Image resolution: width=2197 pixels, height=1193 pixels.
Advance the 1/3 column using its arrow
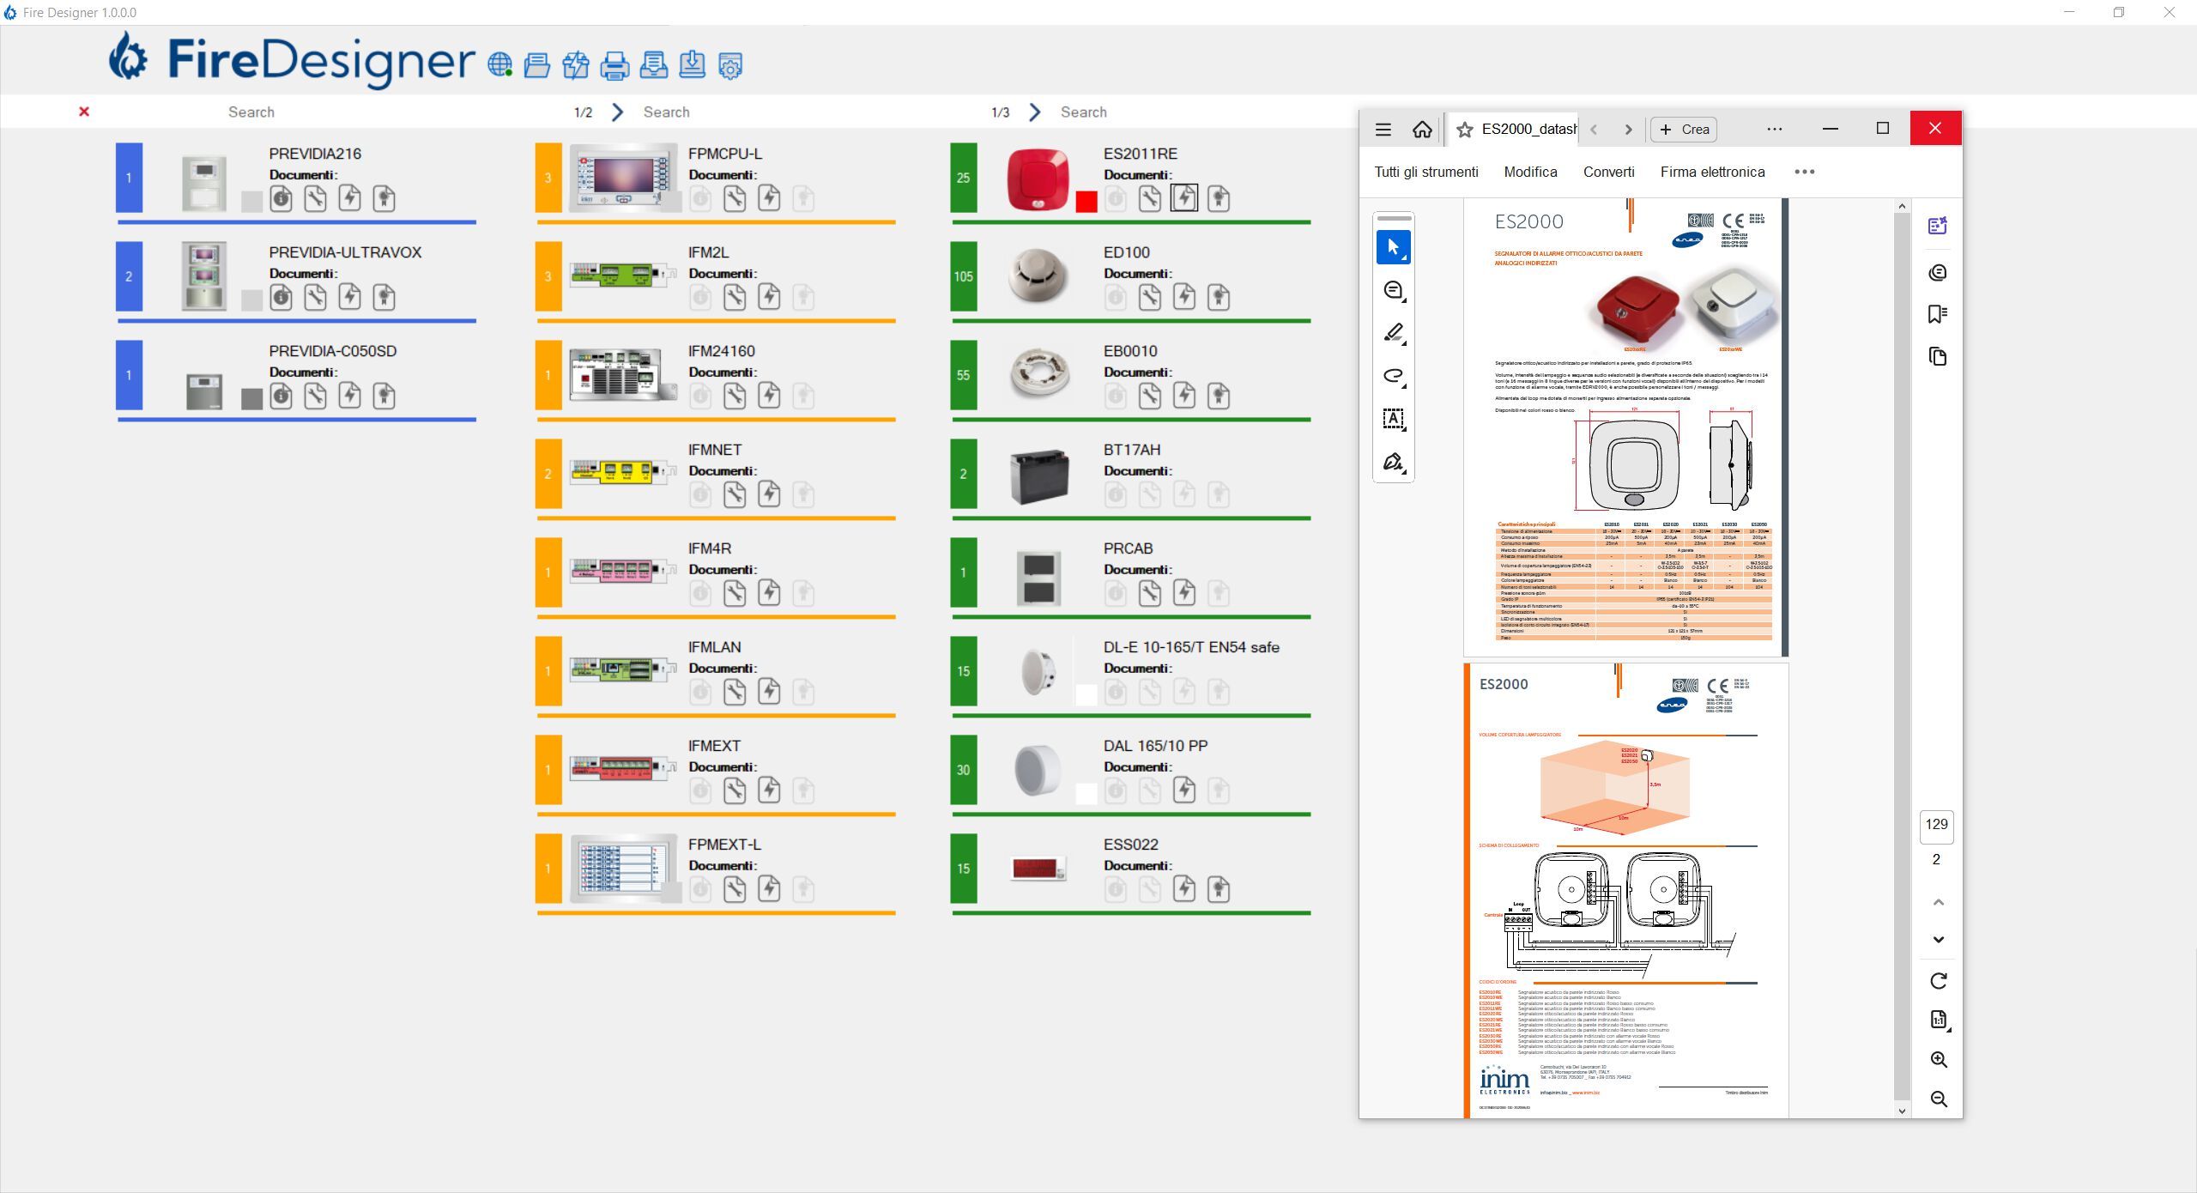click(x=1035, y=112)
